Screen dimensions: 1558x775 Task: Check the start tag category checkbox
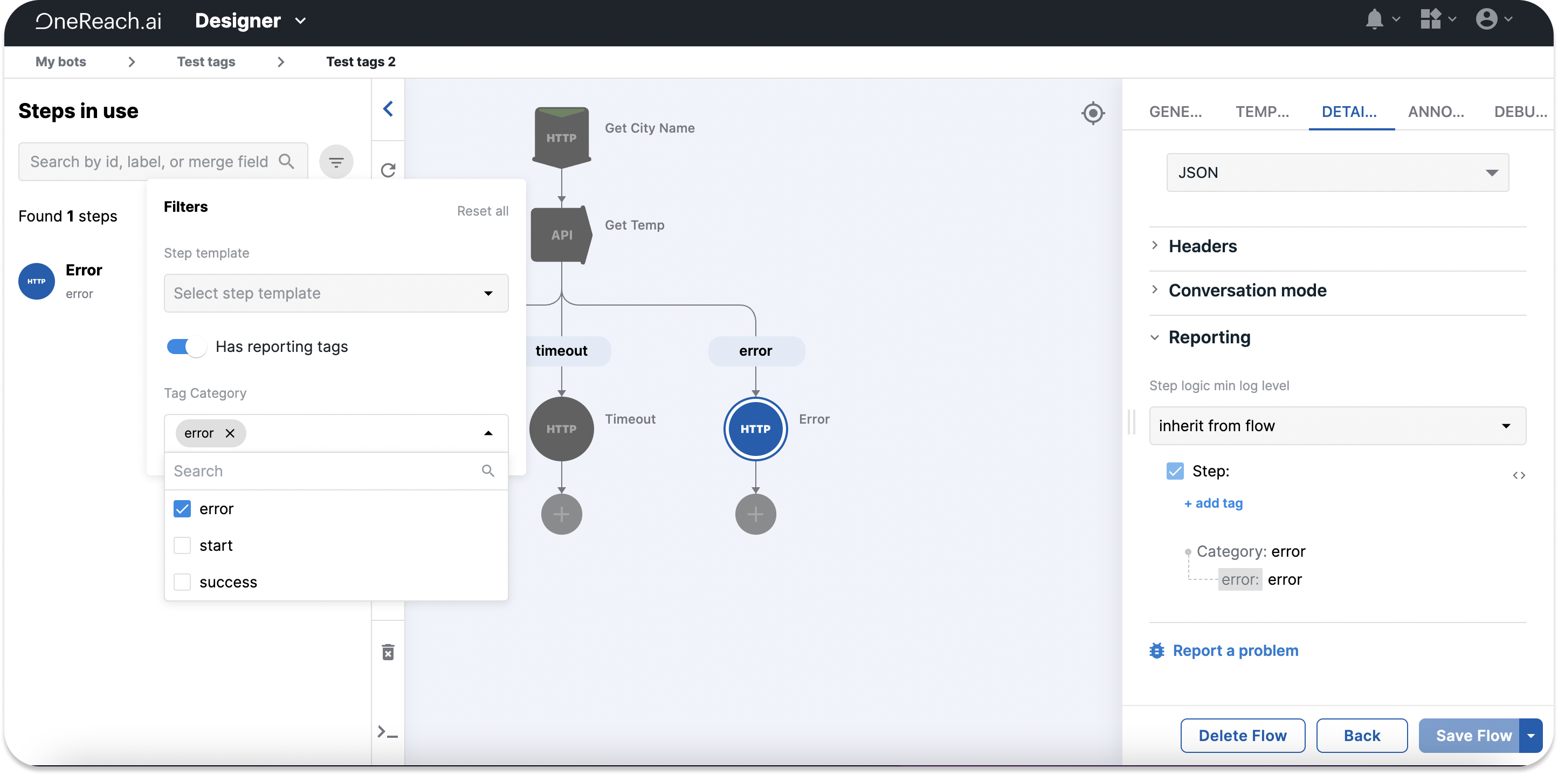[182, 545]
